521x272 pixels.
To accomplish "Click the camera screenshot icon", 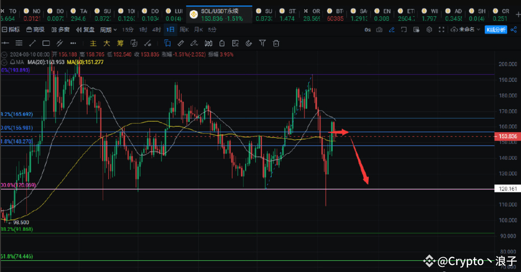I will 379,30.
